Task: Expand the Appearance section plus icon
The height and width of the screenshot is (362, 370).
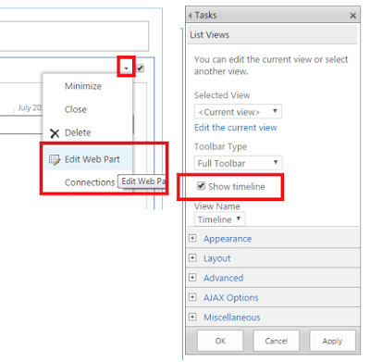Action: pos(192,238)
